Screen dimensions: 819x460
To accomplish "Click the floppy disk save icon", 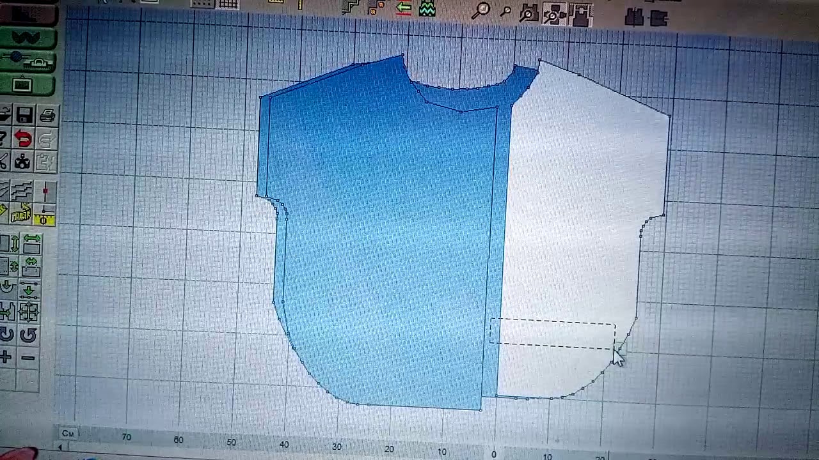I will [x=25, y=115].
